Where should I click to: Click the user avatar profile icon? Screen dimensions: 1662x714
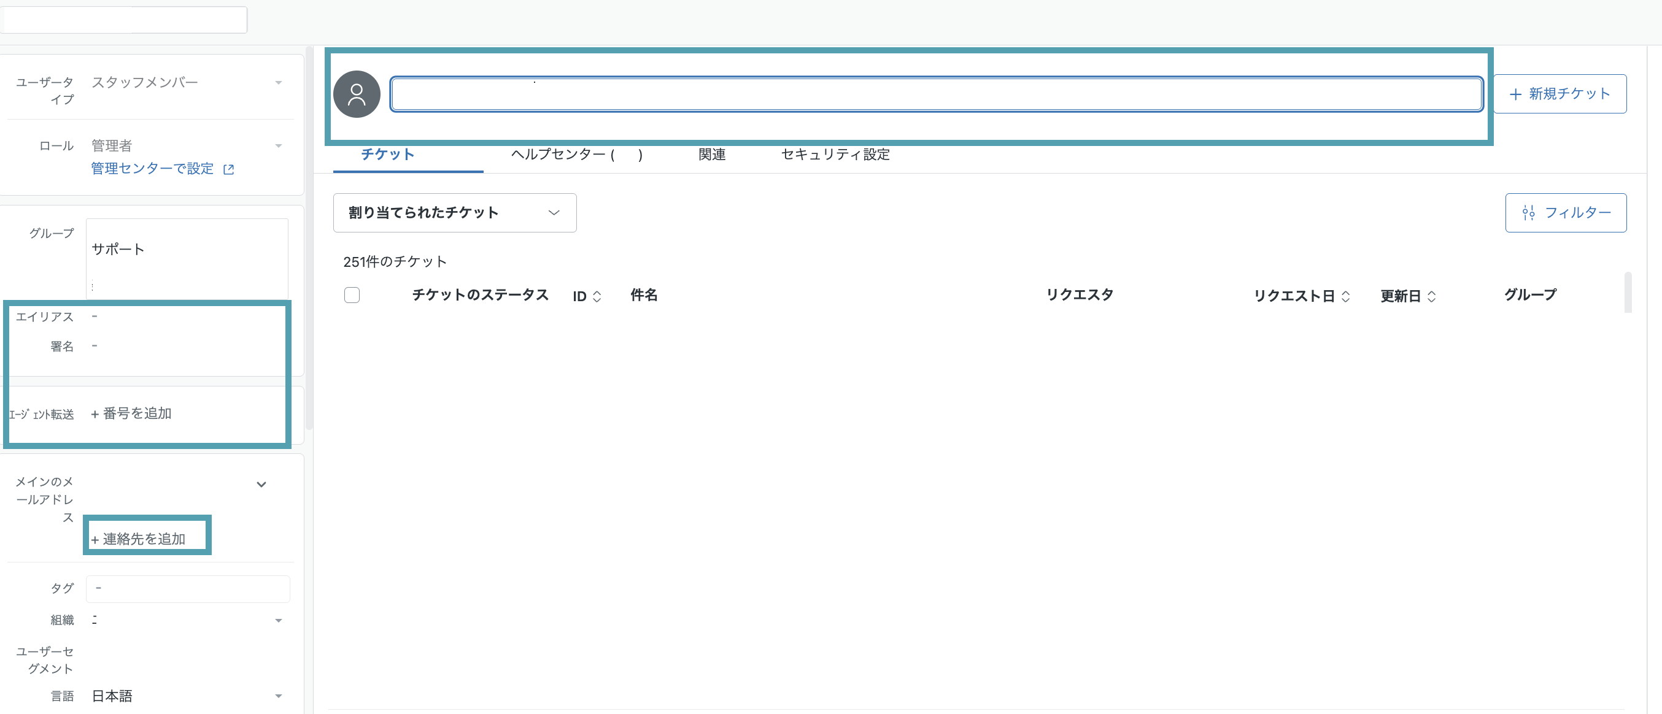[357, 94]
